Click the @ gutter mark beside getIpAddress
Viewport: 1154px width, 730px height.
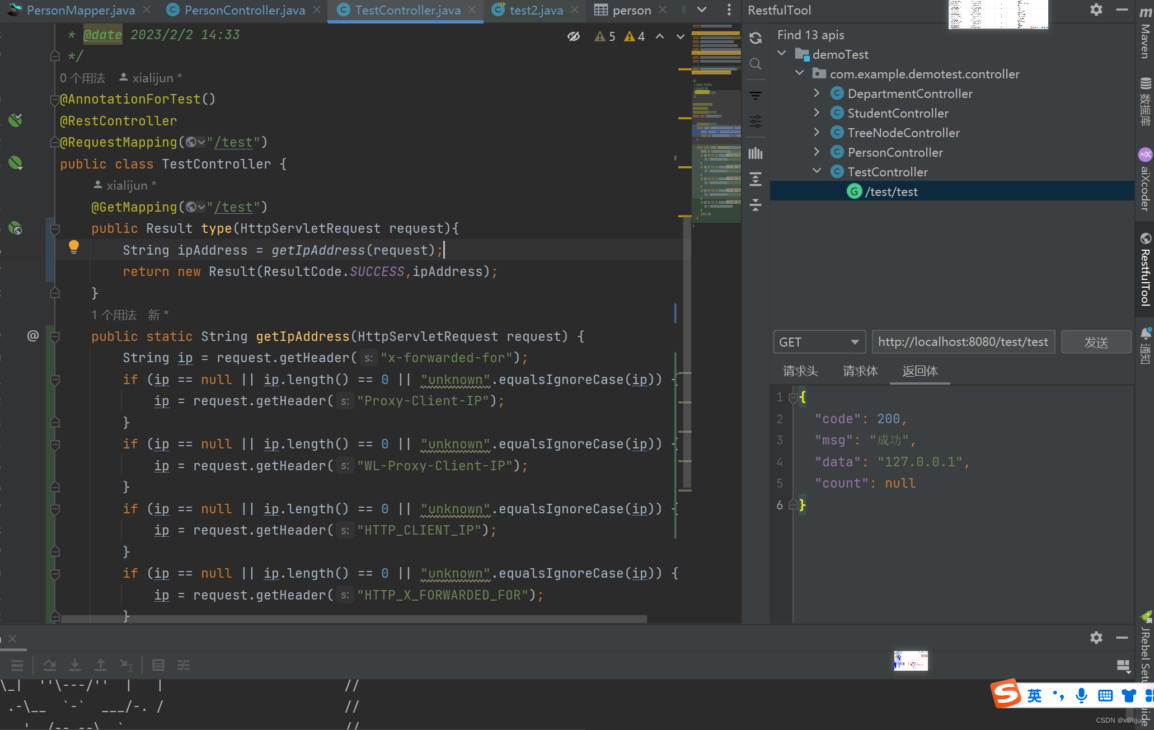click(x=33, y=335)
